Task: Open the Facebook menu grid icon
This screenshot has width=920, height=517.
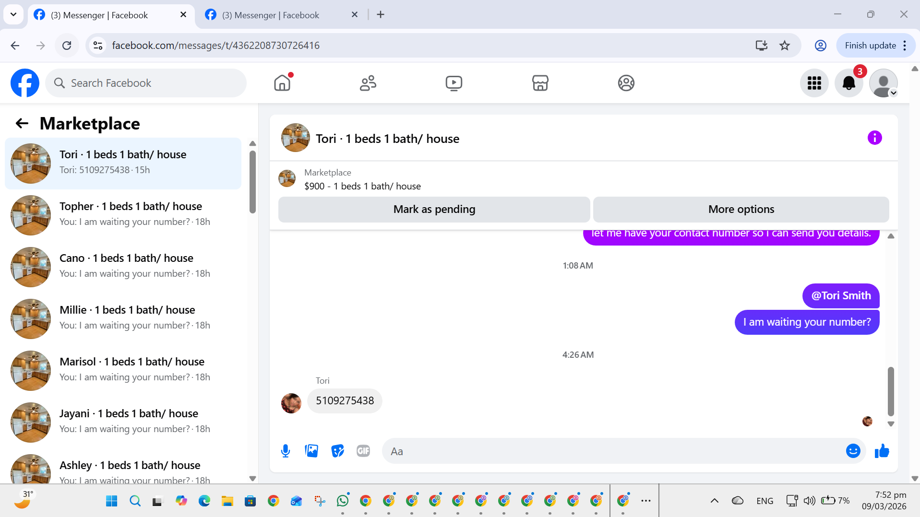Action: (814, 83)
